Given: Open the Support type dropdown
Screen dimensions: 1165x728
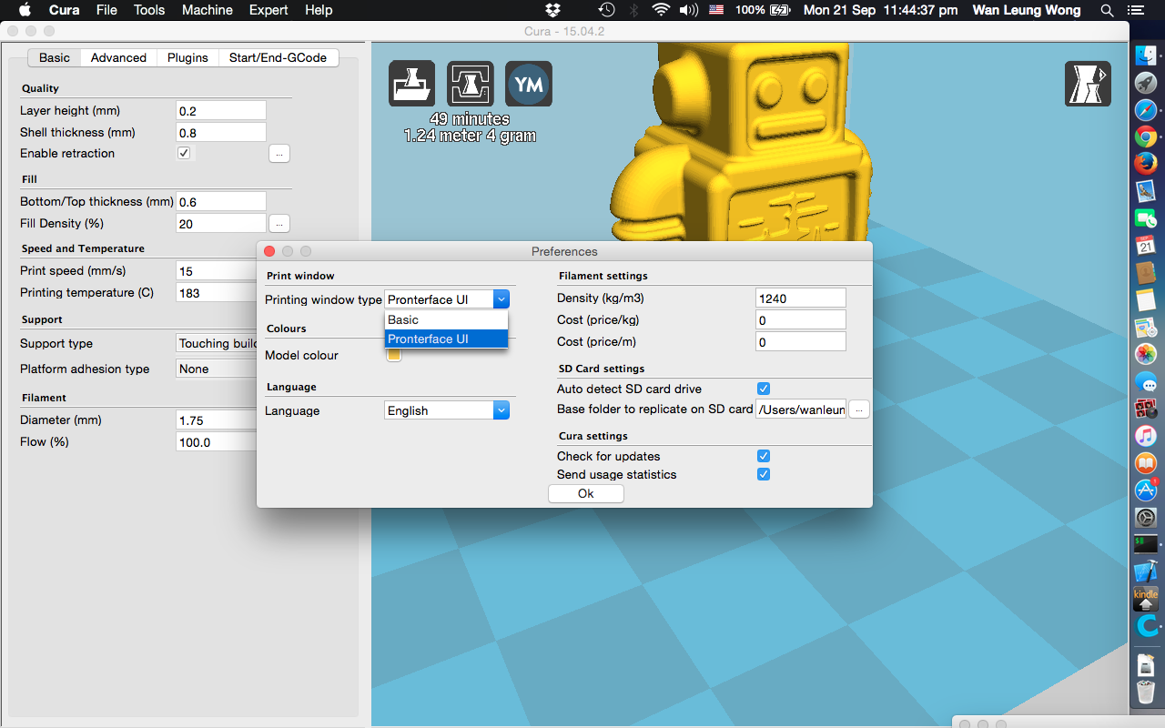Looking at the screenshot, I should click(217, 343).
